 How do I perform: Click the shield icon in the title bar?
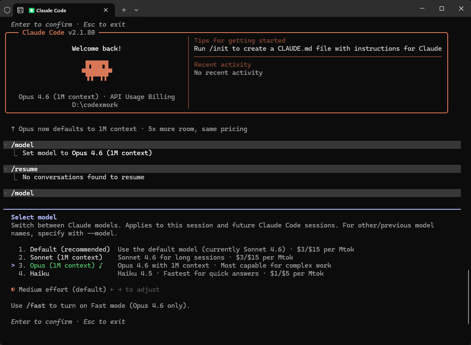pos(7,10)
